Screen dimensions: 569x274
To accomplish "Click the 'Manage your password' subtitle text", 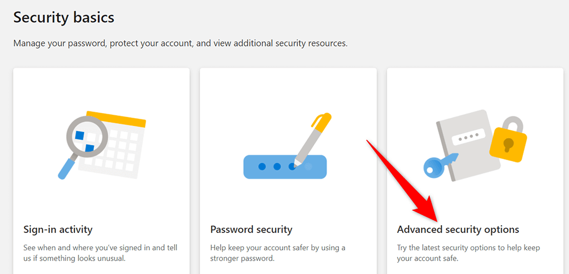I will [181, 43].
